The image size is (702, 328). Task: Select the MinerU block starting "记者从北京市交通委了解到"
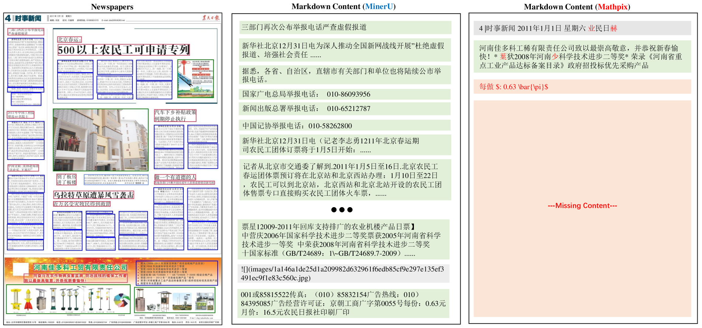click(x=345, y=180)
